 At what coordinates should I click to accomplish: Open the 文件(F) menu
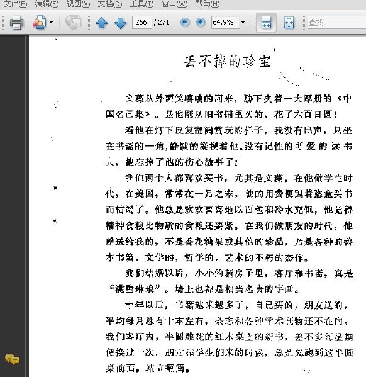click(15, 4)
